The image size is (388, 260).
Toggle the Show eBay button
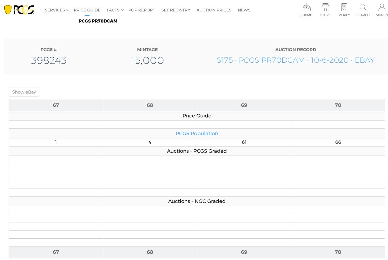(x=24, y=92)
